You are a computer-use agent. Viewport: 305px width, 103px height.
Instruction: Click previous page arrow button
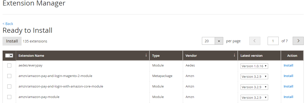pyautogui.click(x=255, y=41)
